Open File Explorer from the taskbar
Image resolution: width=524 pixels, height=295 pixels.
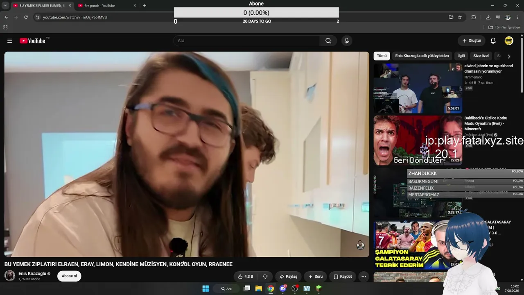[259, 288]
